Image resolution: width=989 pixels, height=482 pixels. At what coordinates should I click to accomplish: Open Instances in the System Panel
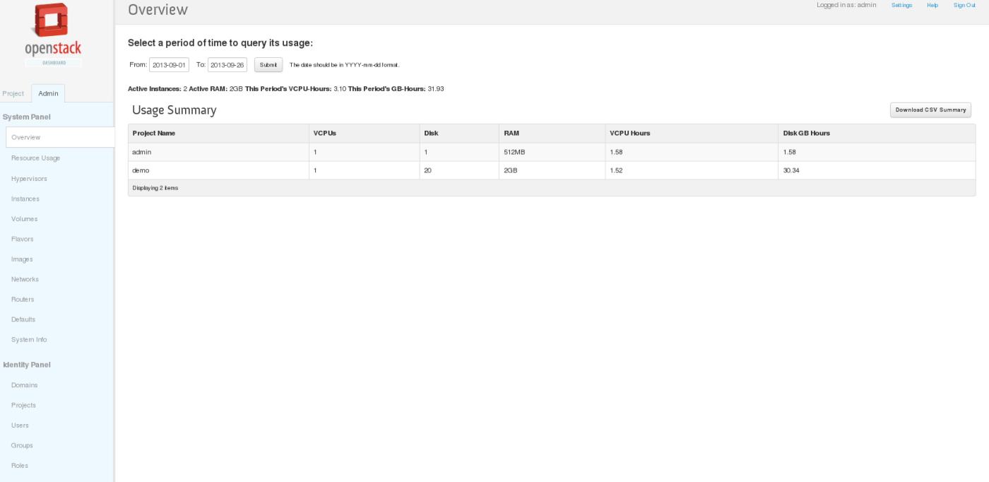pos(25,199)
